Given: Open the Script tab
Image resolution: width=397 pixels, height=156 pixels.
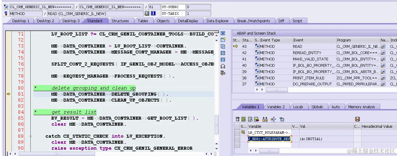Looking at the screenshot, I should (297, 21).
